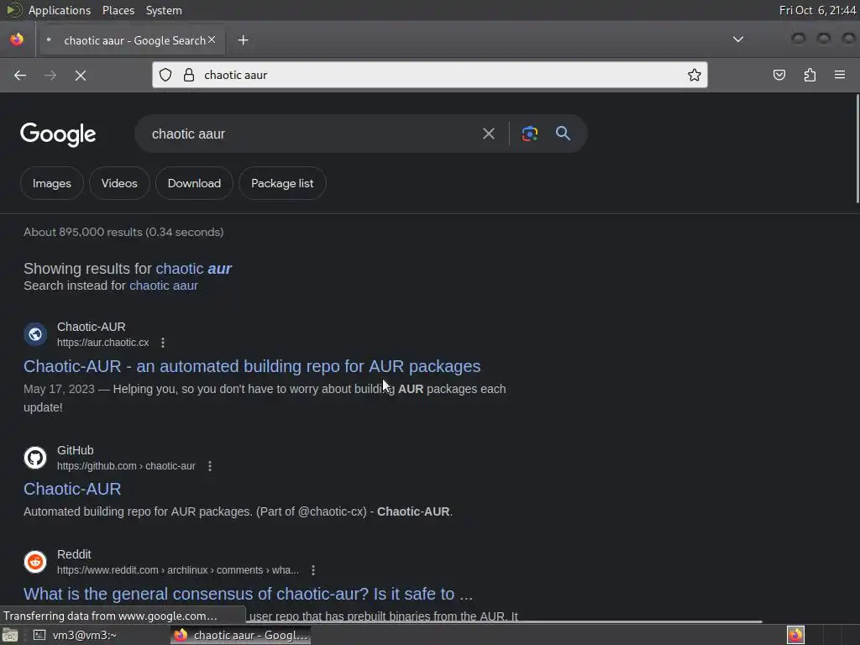
Task: Click the Chaotic-AUR globe favicon
Action: [35, 334]
